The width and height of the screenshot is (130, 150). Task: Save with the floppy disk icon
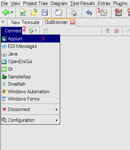click(45, 13)
